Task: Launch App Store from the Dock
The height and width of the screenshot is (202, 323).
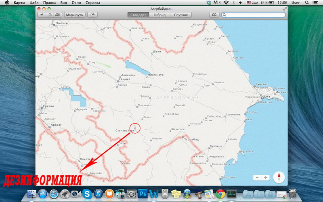Action: pyautogui.click(x=43, y=194)
